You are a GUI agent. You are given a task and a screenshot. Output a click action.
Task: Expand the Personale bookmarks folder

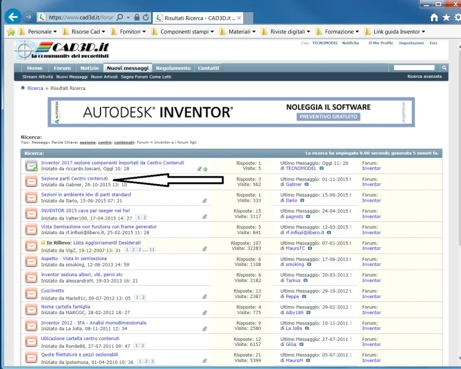[38, 31]
